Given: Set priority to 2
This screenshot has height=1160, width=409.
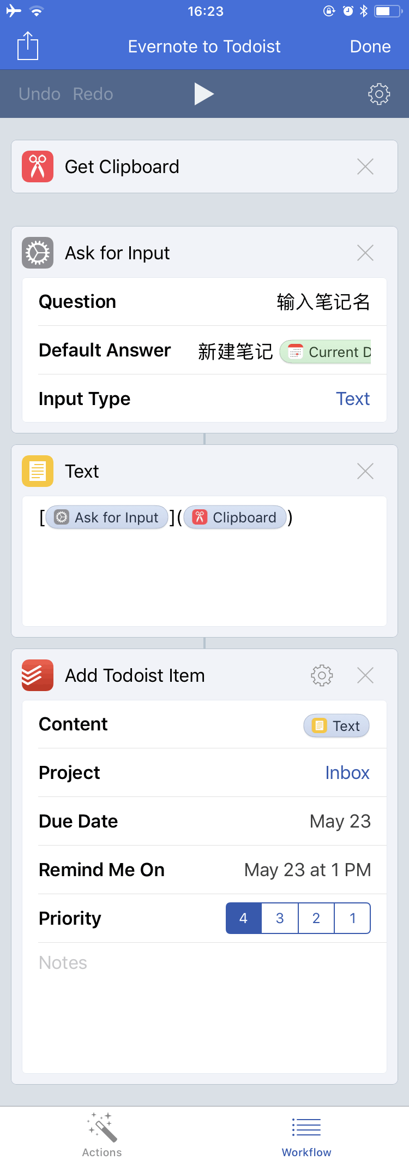Looking at the screenshot, I should [x=316, y=918].
